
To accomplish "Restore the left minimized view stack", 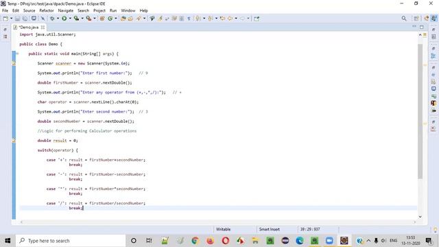I will (5, 30).
